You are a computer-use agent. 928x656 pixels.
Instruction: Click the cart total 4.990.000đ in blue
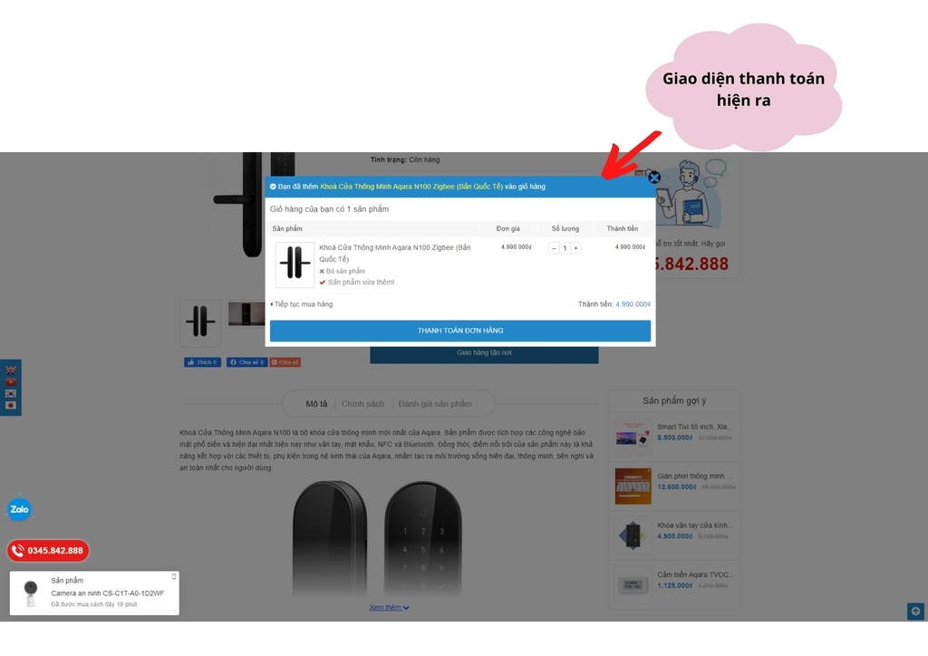click(x=633, y=304)
